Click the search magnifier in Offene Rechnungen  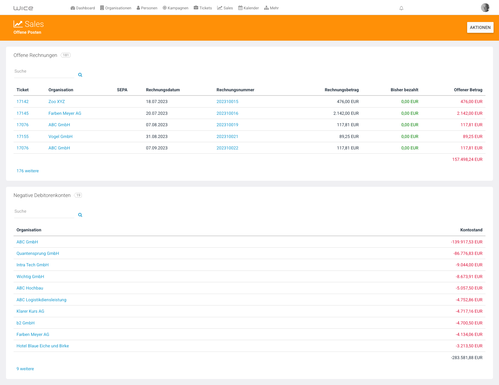80,75
